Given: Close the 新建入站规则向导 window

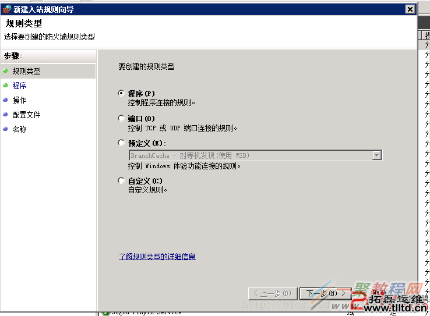Looking at the screenshot, I should [410, 9].
